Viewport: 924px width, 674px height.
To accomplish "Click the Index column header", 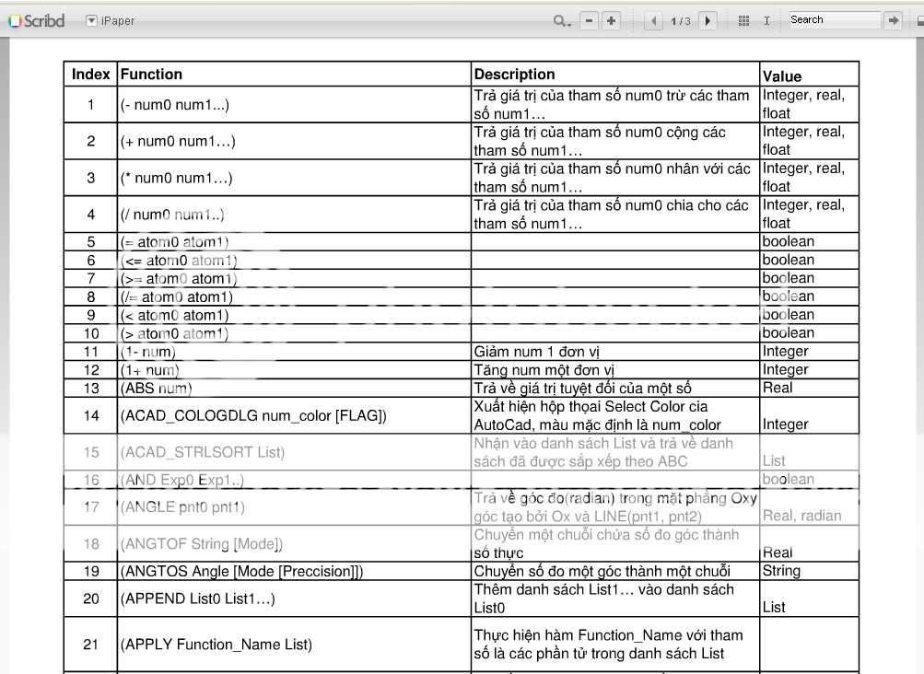I will (91, 75).
